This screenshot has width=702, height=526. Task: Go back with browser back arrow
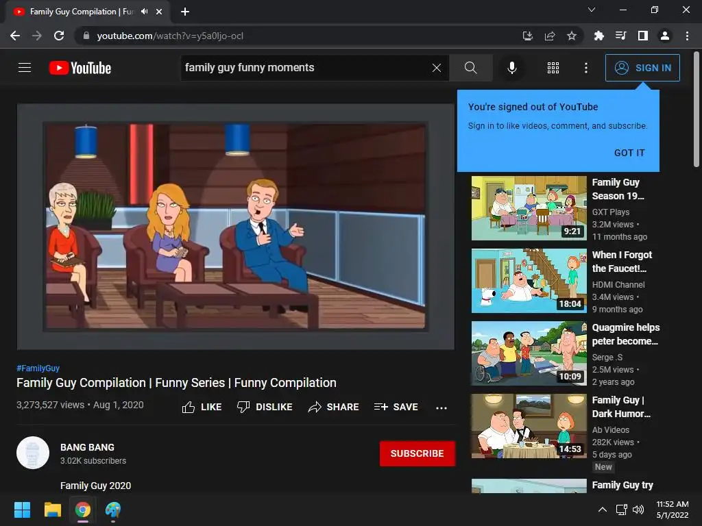[15, 36]
